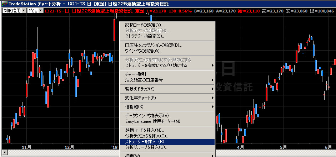
Task: Click the B=23,160 bid value
Action: point(204,11)
